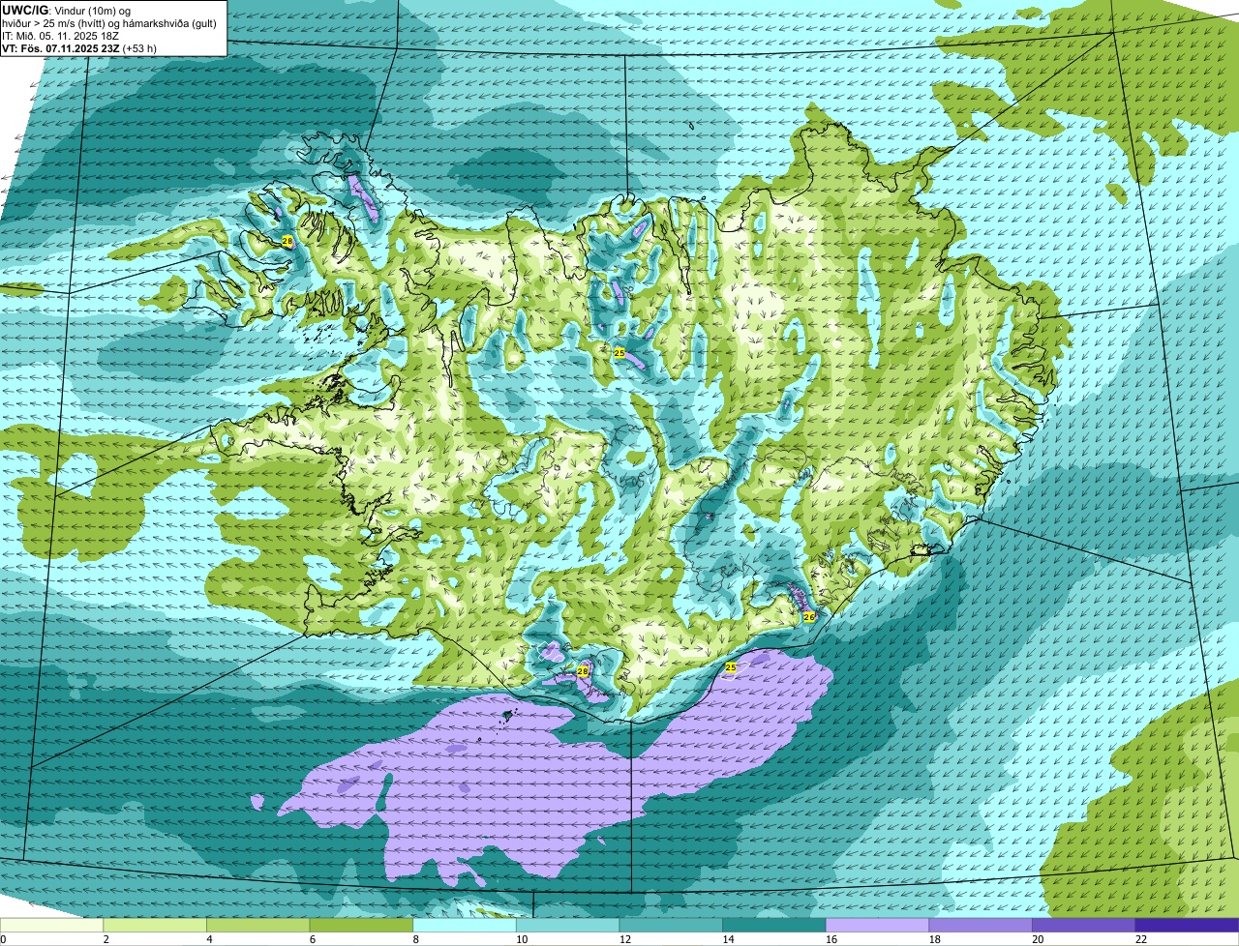This screenshot has height=946, width=1239.
Task: Click the 20–22 m/s dark violet legend swatch
Action: click(x=1084, y=925)
